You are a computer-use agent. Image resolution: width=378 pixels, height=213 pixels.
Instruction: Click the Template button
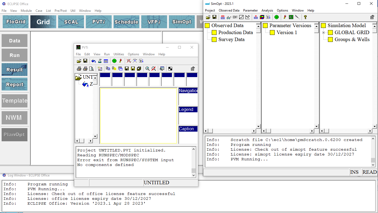pos(15,101)
